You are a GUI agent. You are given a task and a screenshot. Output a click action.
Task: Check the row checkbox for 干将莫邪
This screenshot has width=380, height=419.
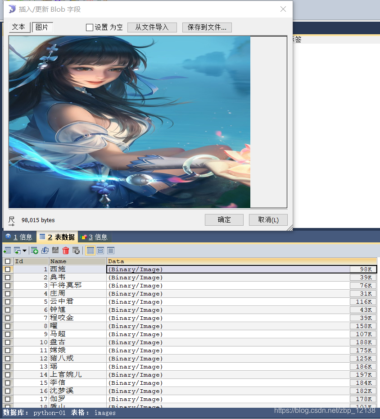[x=8, y=286]
